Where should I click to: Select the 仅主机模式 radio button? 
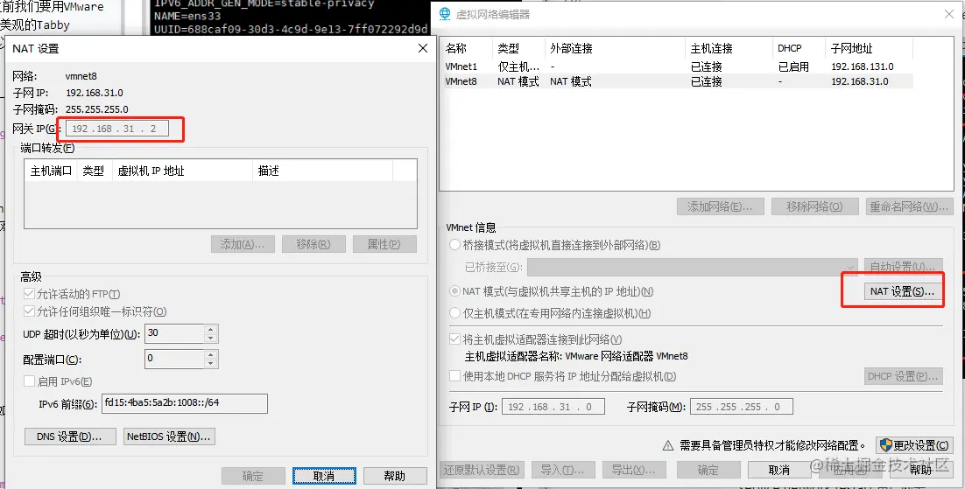[x=454, y=313]
